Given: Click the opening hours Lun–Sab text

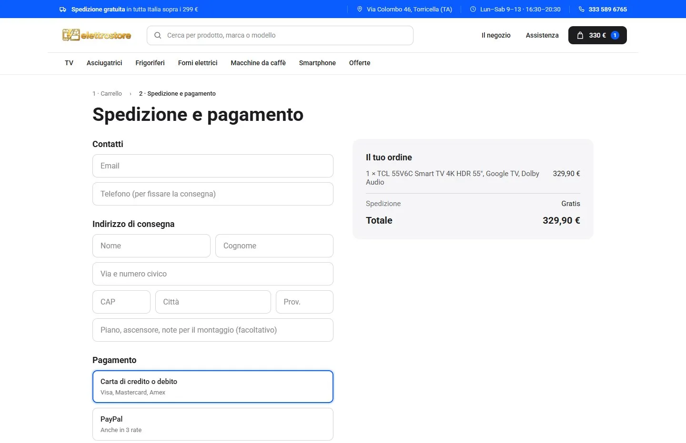Looking at the screenshot, I should (x=520, y=9).
